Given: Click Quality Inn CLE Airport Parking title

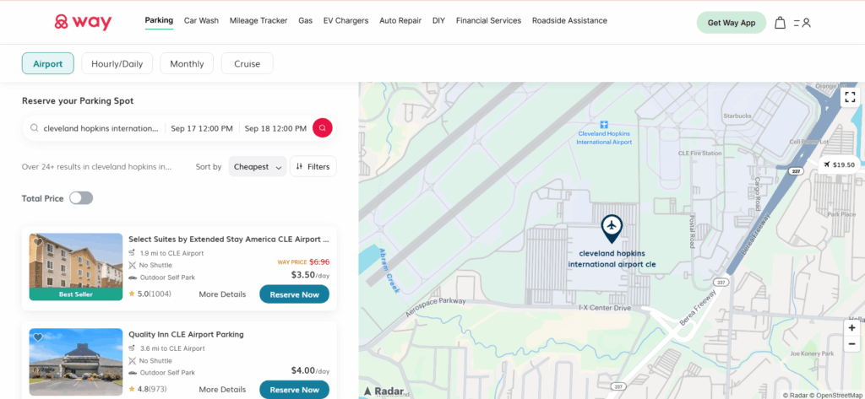Looking at the screenshot, I should tap(186, 334).
